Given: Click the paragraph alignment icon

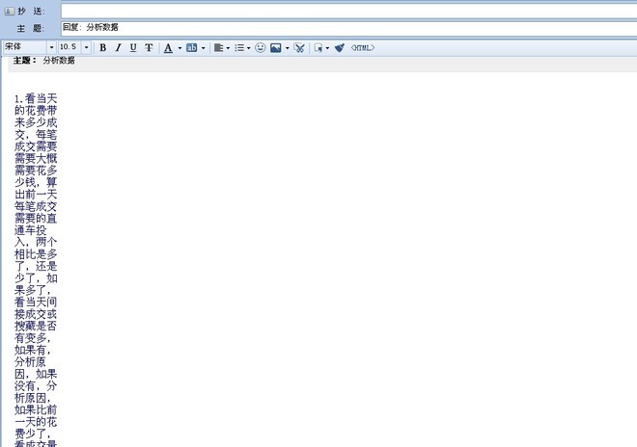Looking at the screenshot, I should coord(218,48).
